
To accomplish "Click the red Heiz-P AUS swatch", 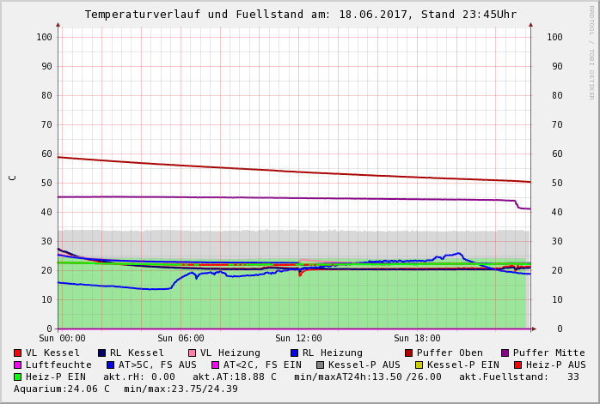I will (x=517, y=365).
